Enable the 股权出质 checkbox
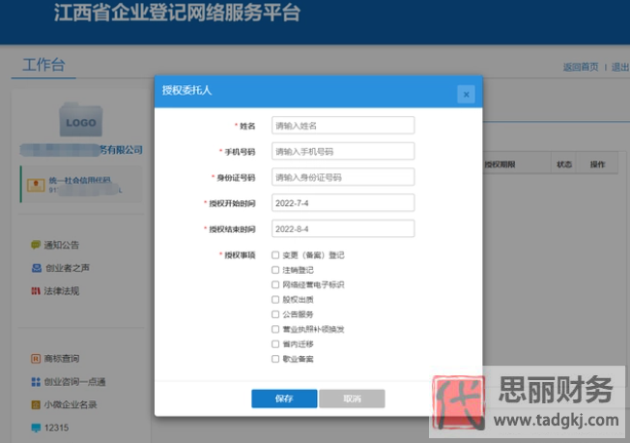The height and width of the screenshot is (443, 630). pos(275,300)
